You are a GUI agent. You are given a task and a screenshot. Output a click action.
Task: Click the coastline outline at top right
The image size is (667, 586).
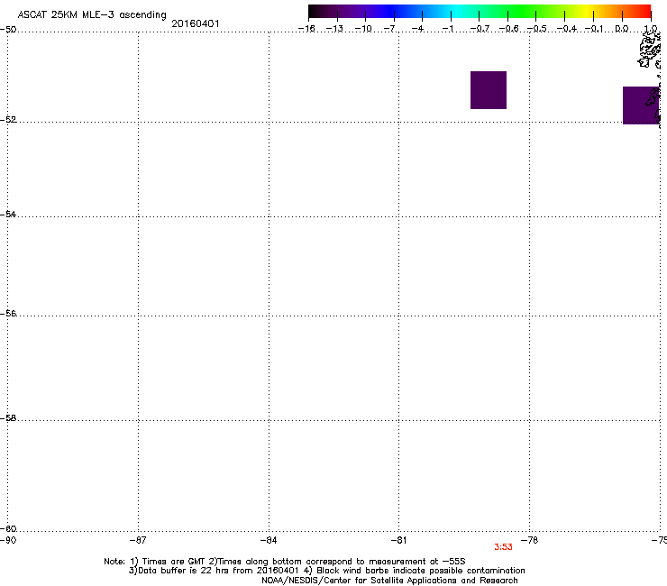pos(650,50)
